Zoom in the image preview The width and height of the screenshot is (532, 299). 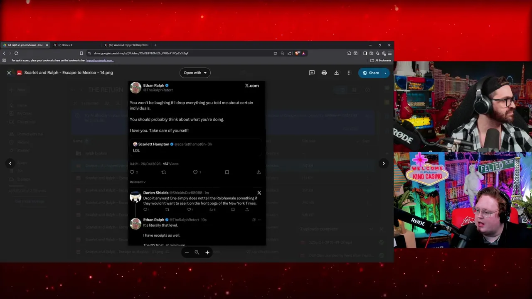pyautogui.click(x=207, y=252)
